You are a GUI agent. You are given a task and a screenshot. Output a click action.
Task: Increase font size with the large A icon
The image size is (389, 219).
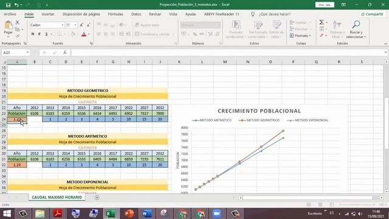click(x=81, y=25)
